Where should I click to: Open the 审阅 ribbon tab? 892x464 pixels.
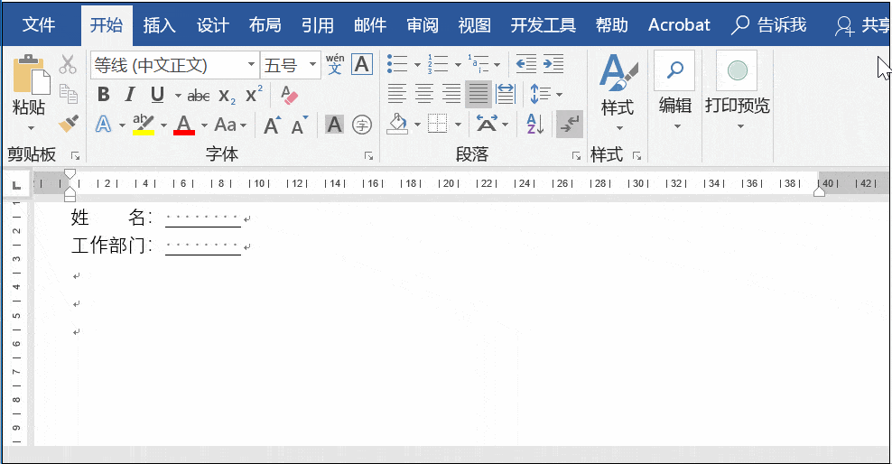(422, 25)
